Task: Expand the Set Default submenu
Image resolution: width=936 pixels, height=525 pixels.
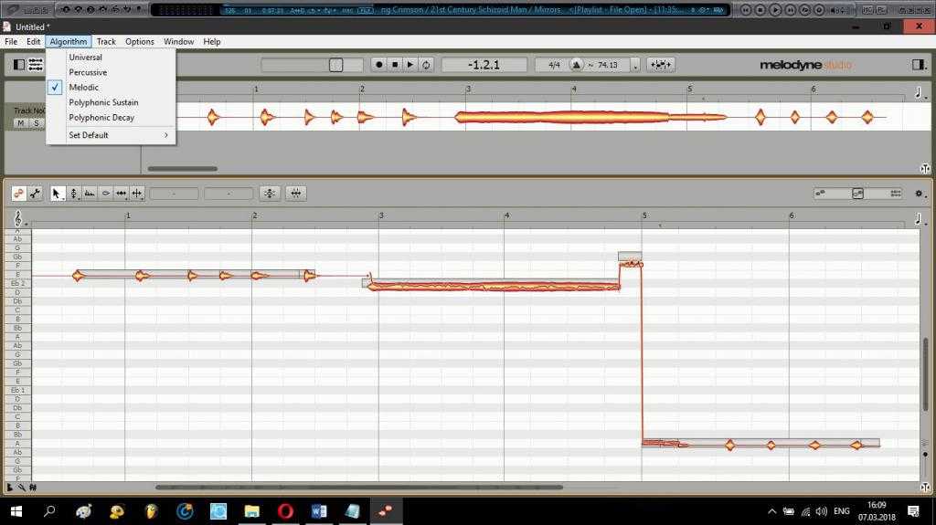Action: click(117, 135)
